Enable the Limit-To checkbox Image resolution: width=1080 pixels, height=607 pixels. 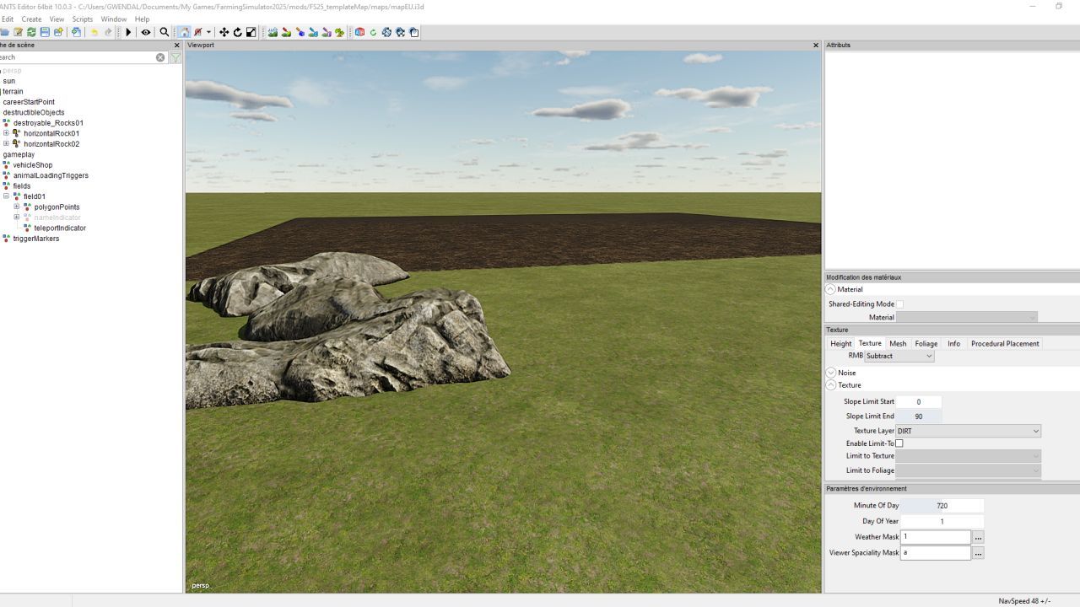pos(899,443)
